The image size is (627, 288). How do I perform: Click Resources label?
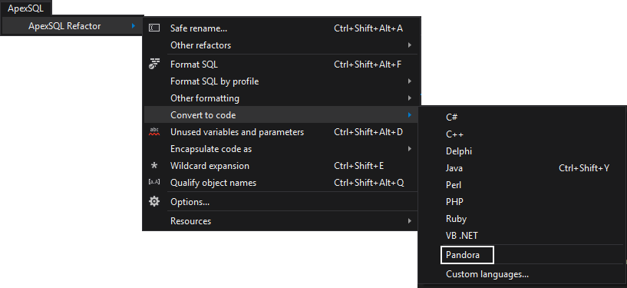[190, 221]
